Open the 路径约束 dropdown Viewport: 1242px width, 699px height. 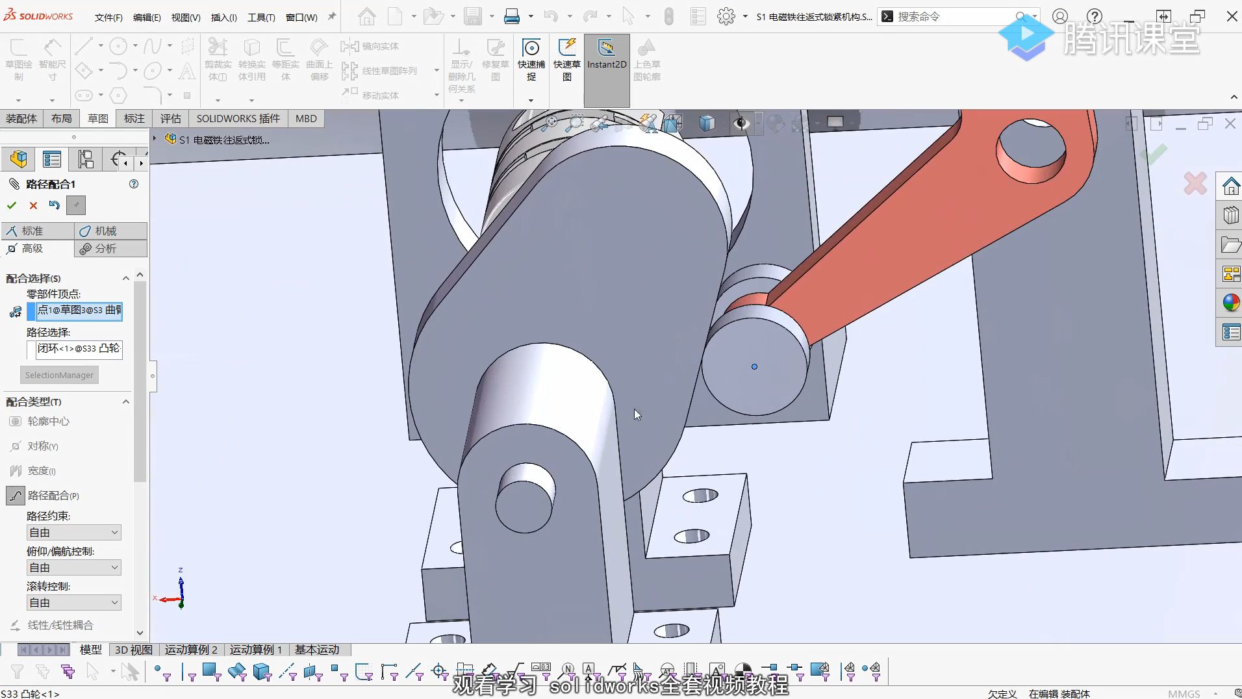click(x=73, y=533)
